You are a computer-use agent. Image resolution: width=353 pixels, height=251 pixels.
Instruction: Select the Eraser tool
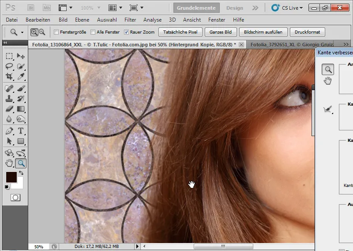click(x=9, y=109)
